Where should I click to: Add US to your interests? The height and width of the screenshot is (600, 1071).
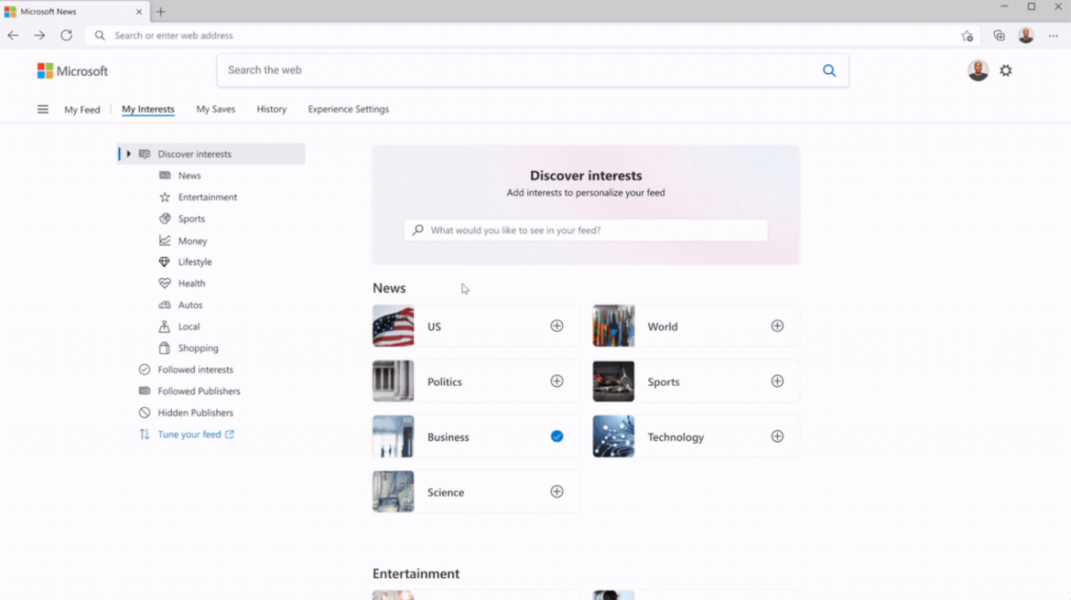pyautogui.click(x=557, y=326)
